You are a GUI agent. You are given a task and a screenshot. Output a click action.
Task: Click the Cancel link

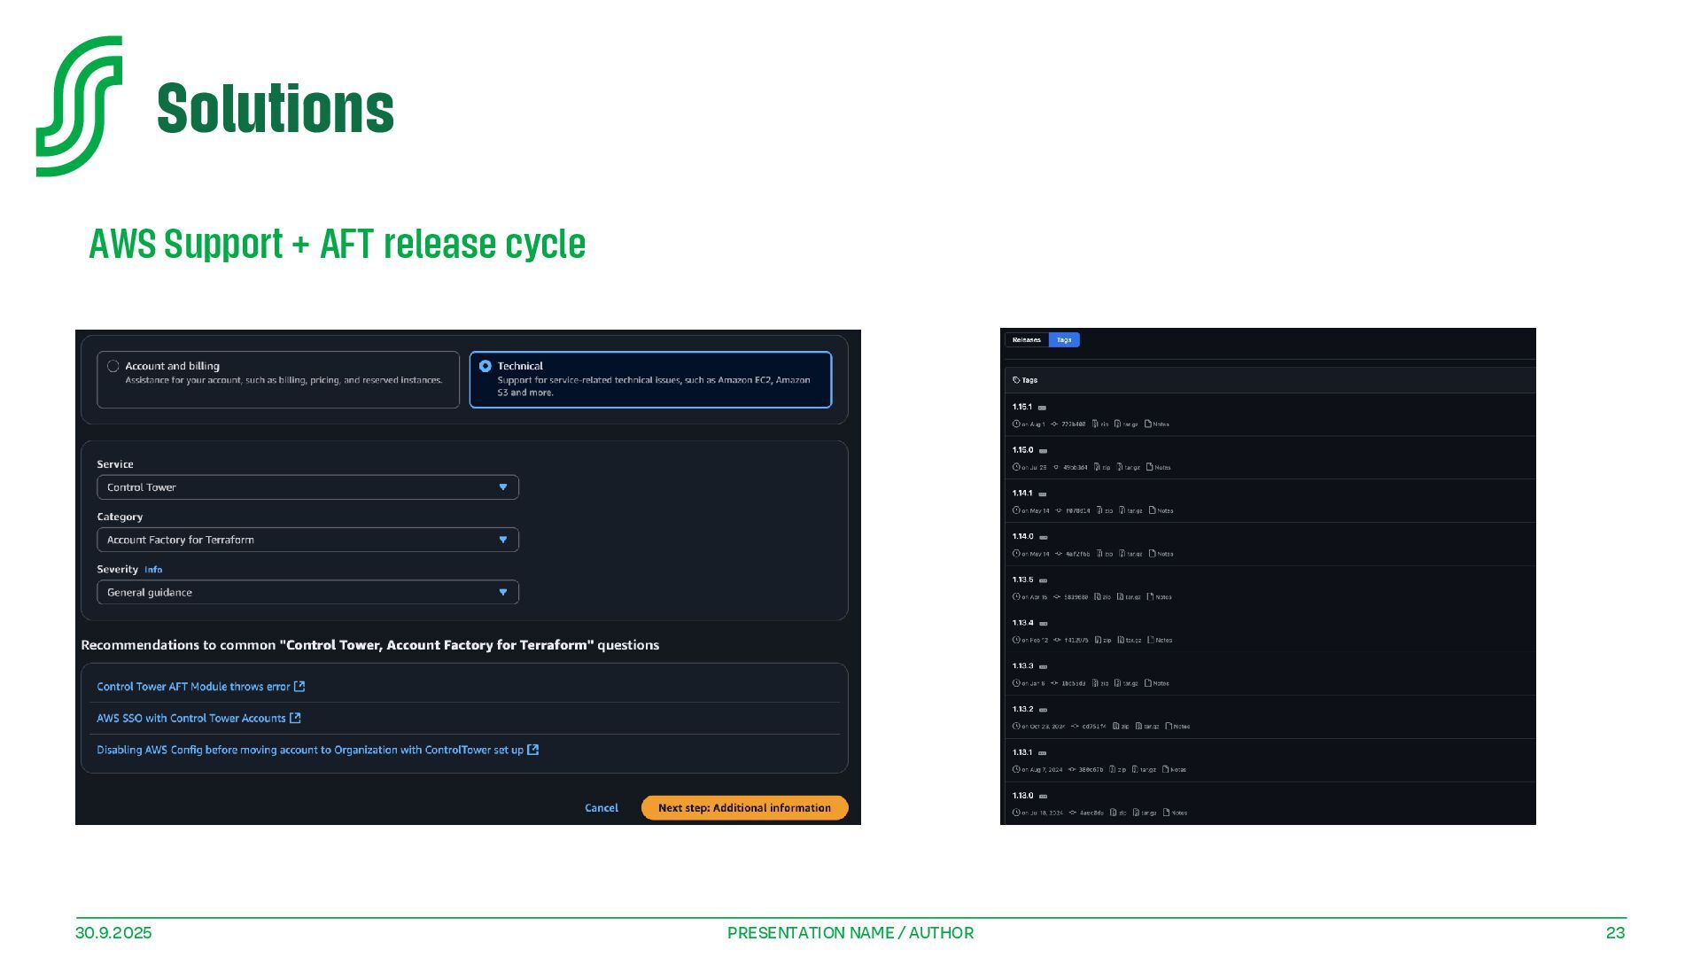[x=602, y=807]
